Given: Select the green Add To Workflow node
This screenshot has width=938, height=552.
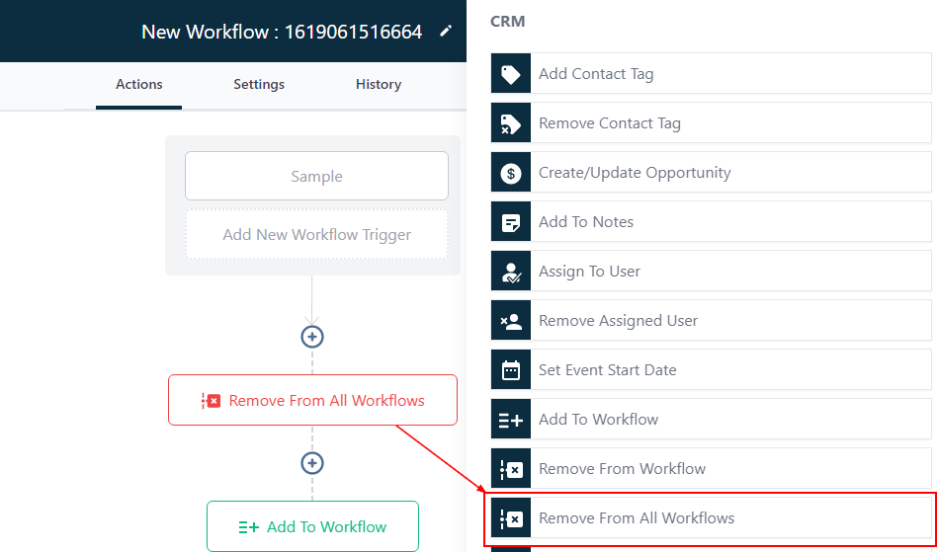Looking at the screenshot, I should pos(312,527).
